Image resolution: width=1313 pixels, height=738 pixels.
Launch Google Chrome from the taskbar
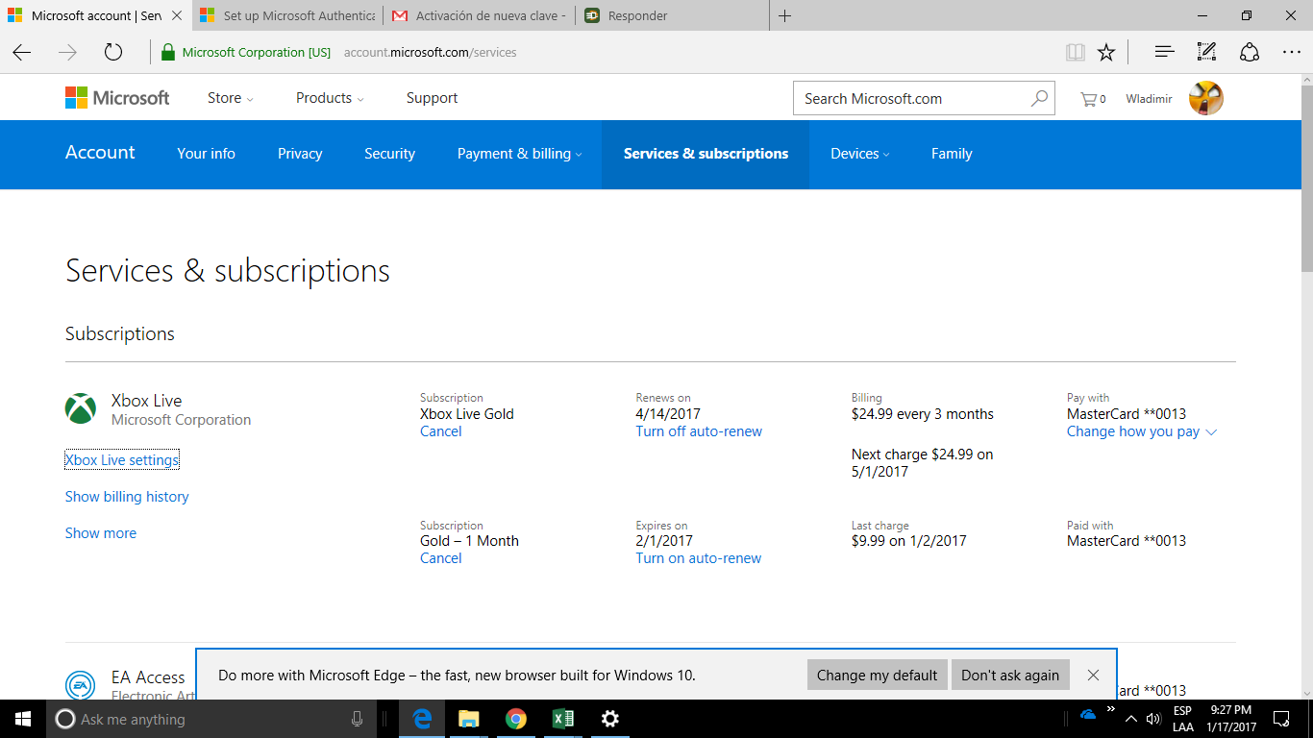(516, 719)
